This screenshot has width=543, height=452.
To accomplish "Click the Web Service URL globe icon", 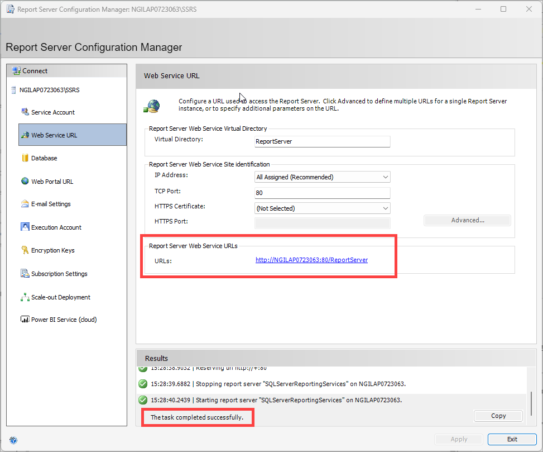I will (25, 135).
